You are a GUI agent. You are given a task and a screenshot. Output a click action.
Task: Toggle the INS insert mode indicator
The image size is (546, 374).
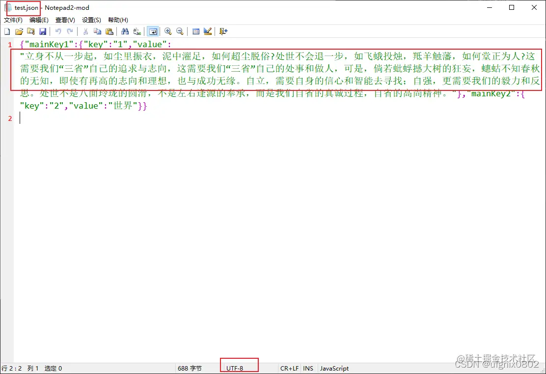pos(308,369)
